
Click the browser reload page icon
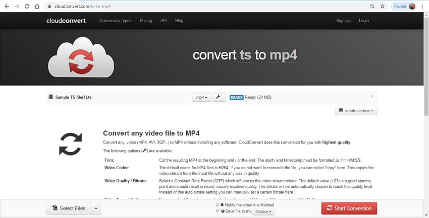27,6
